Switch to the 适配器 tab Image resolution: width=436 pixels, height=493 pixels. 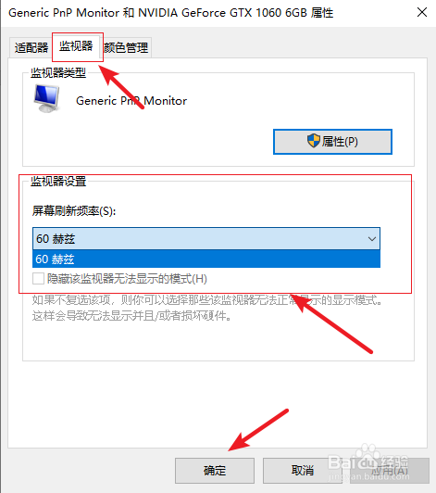[x=31, y=48]
